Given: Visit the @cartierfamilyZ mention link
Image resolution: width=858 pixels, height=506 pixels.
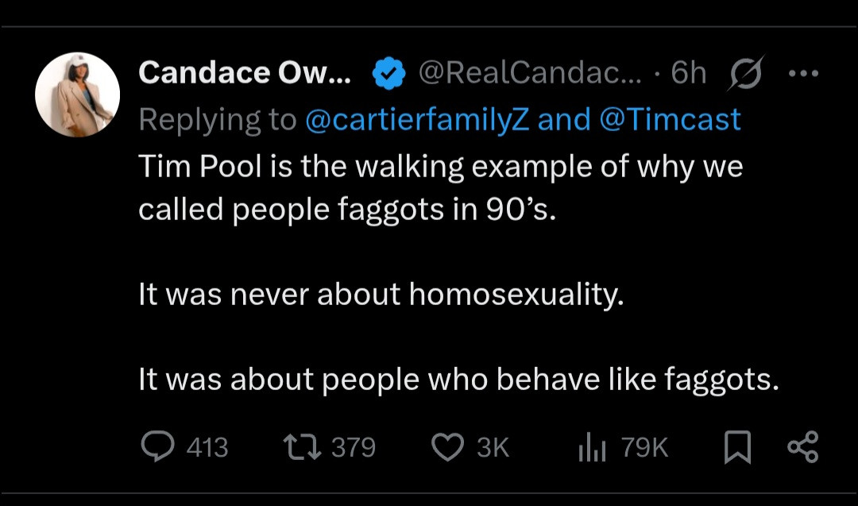Looking at the screenshot, I should [418, 119].
